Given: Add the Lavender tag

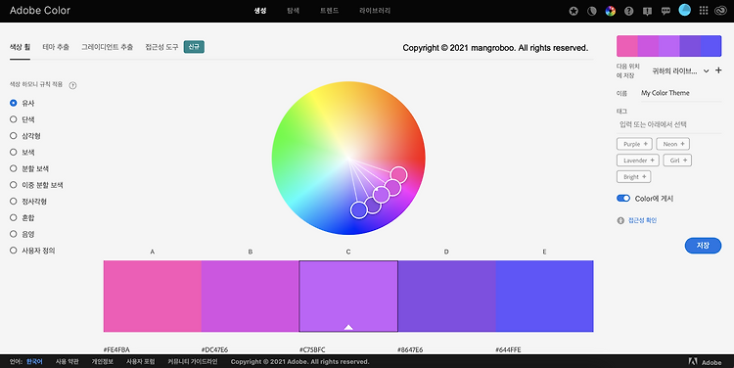Looking at the screenshot, I should 637,161.
